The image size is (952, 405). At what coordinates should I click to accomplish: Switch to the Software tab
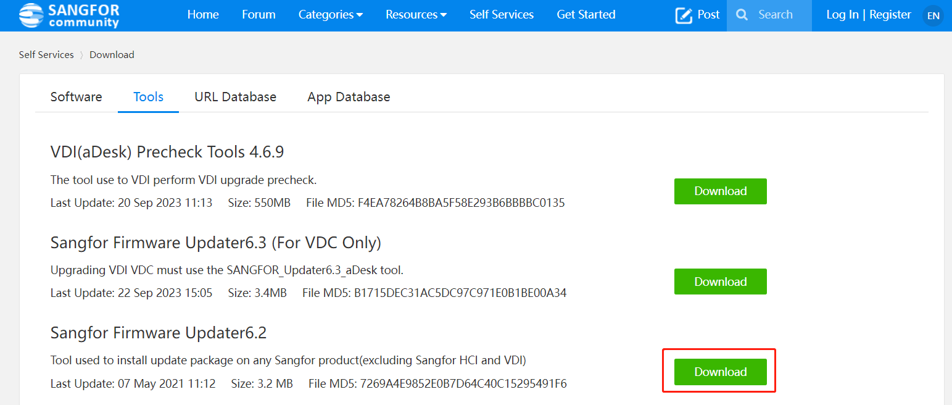click(76, 97)
